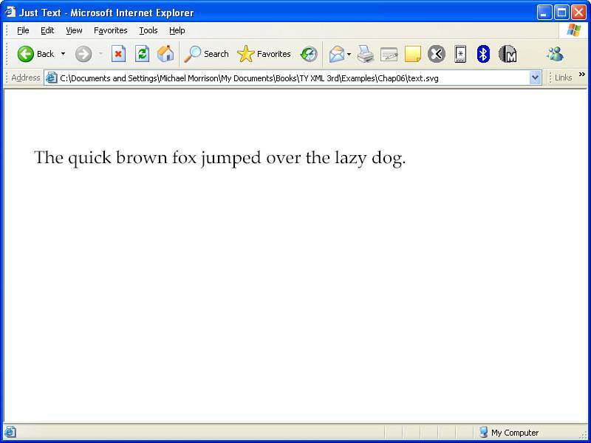Open the View menu
Image resolution: width=591 pixels, height=443 pixels.
74,30
